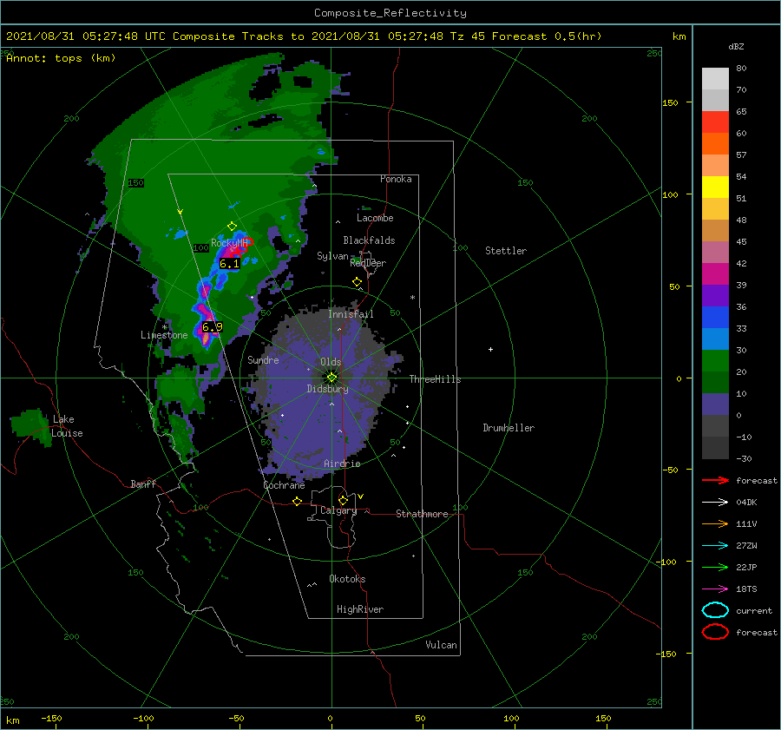This screenshot has height=730, width=781.
Task: Click the Calgary city label
Action: coord(338,510)
